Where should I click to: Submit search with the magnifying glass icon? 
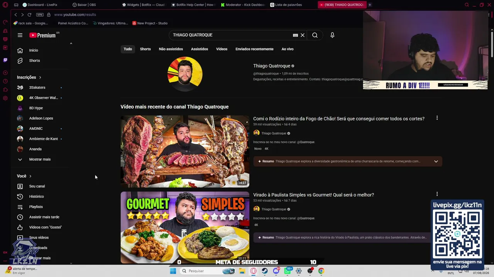pyautogui.click(x=315, y=35)
